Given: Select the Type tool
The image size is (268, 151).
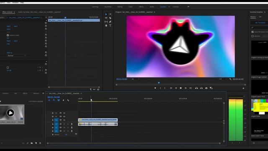Looking at the screenshot, I should [110, 26].
